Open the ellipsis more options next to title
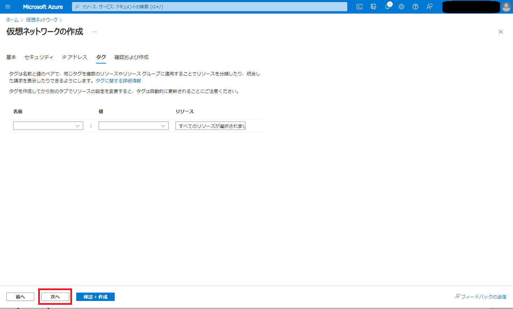 coord(94,32)
